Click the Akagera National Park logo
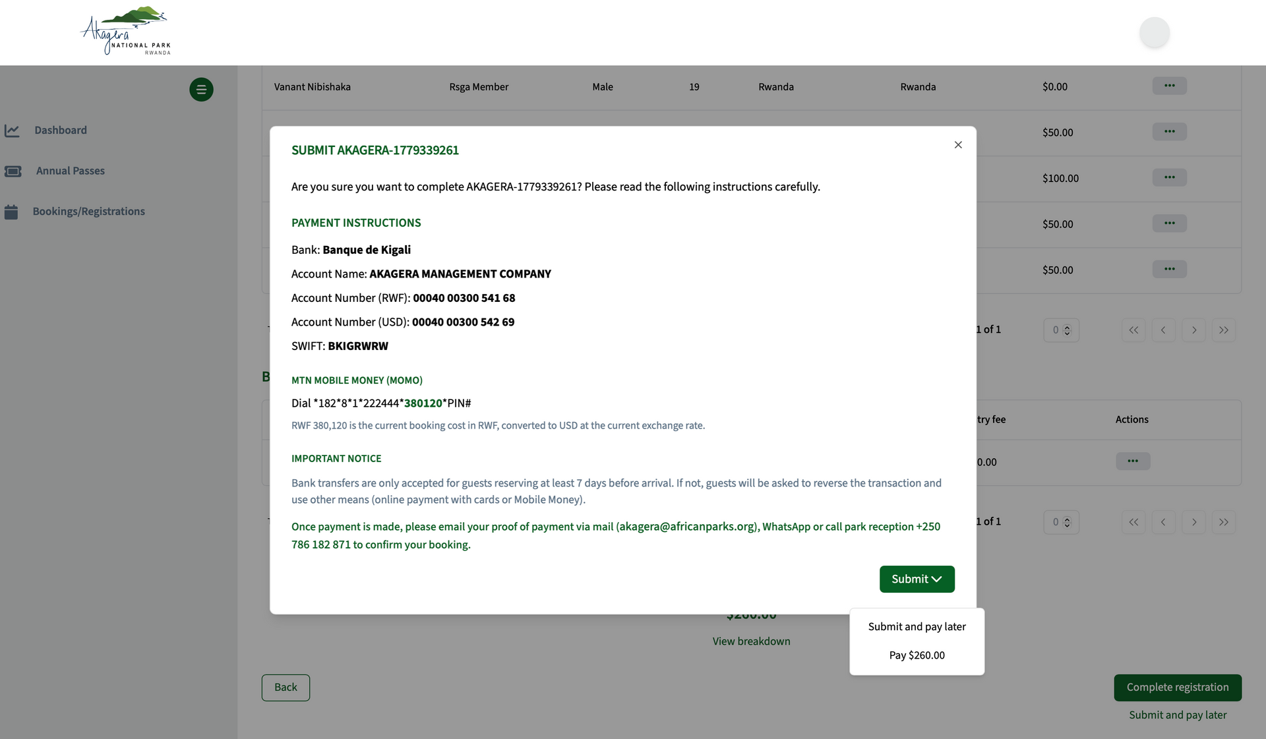 pyautogui.click(x=126, y=31)
